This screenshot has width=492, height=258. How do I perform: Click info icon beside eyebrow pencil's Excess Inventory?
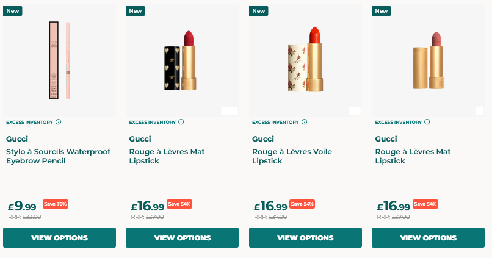[59, 122]
